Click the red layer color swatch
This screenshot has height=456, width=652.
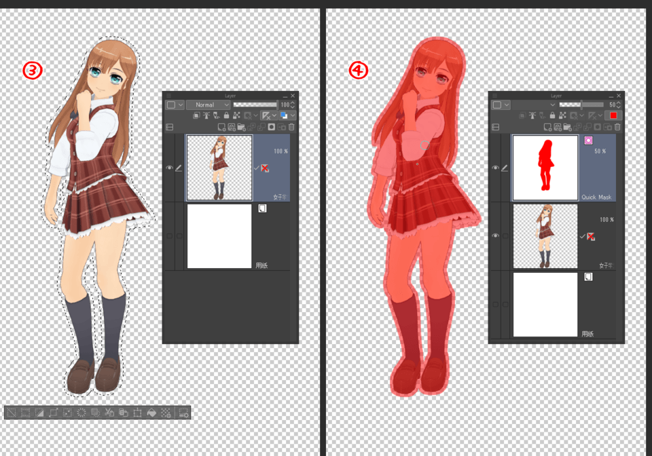[x=613, y=116]
